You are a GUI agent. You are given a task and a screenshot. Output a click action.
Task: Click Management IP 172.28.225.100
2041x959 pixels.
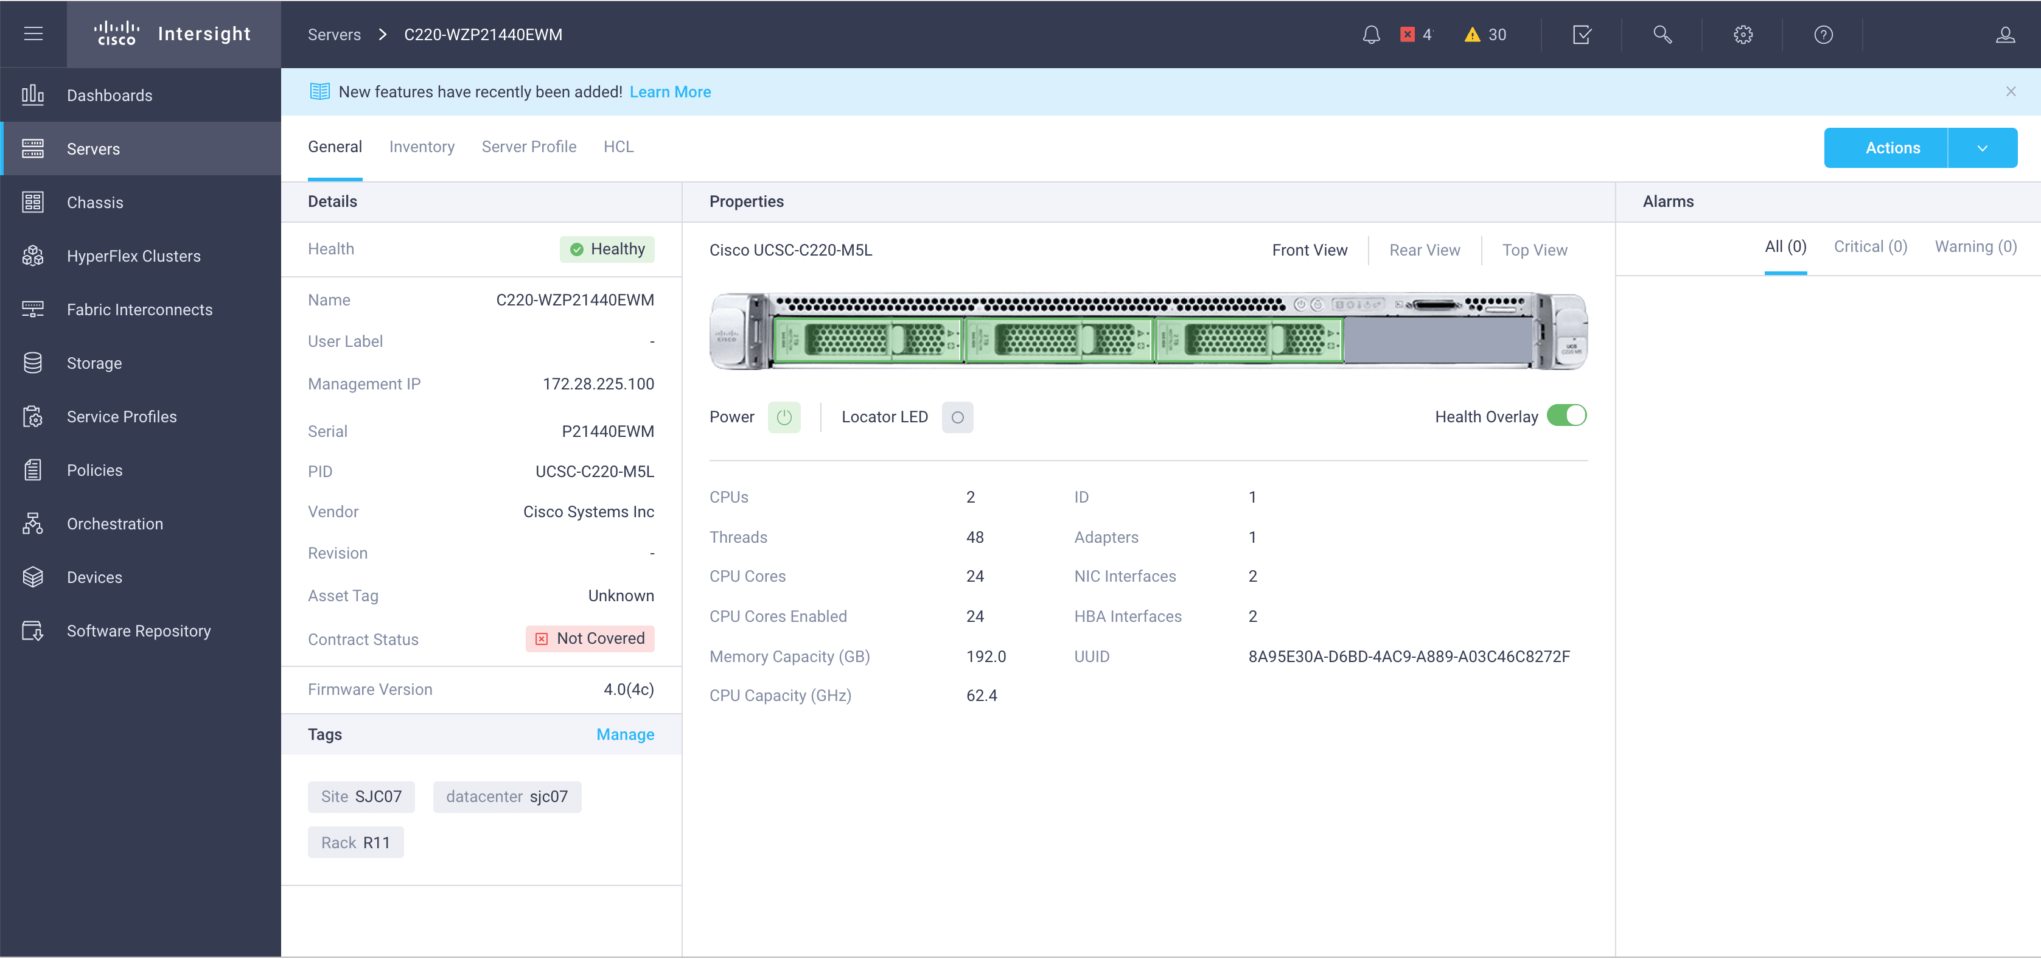click(x=598, y=385)
